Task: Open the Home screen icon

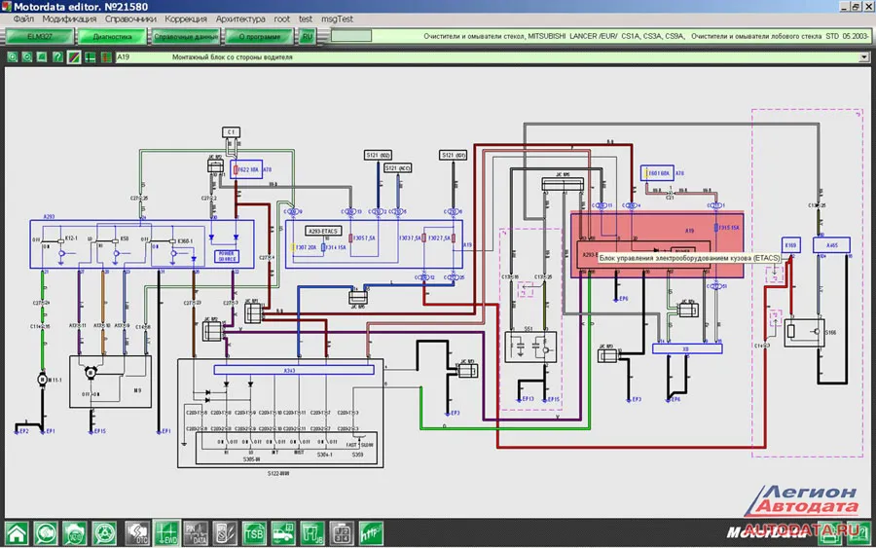Action: pyautogui.click(x=17, y=533)
